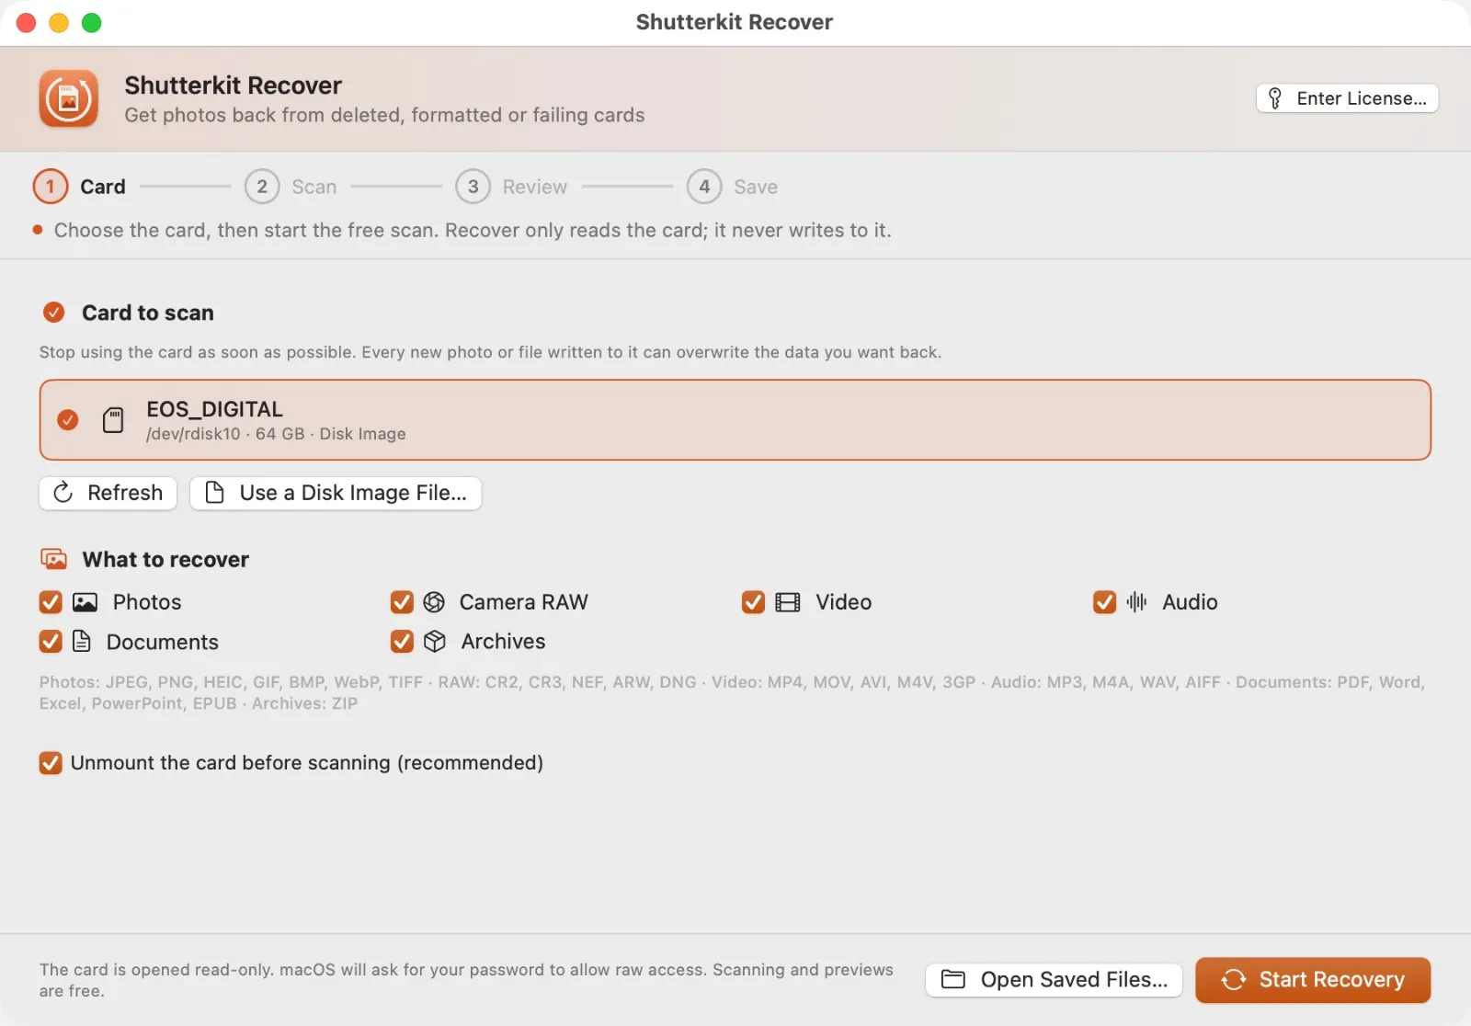The height and width of the screenshot is (1026, 1471).
Task: Click the What to recover section icon
Action: coord(54,559)
